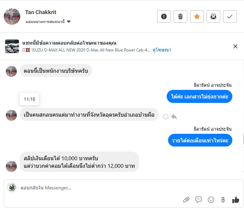
Task: Click the baht payment request icon
Action: (x=223, y=200)
